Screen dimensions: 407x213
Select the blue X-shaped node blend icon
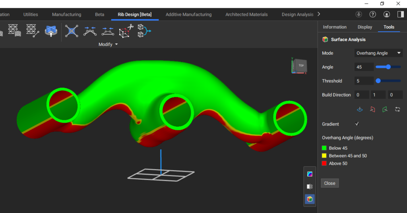(x=72, y=31)
